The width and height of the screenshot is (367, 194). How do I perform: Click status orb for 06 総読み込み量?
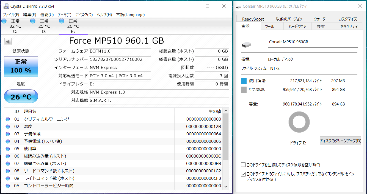tap(8, 156)
